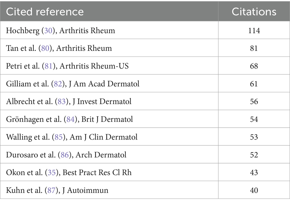This screenshot has width=290, height=204.
Task: Select the J Autoimmun journal text
Action: 85,190
